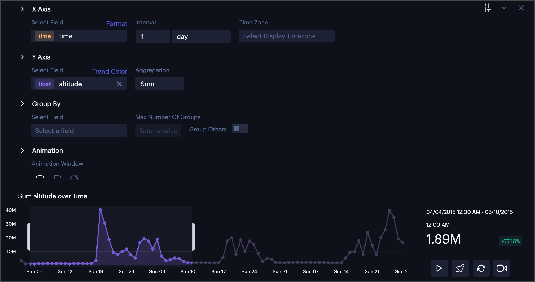
Task: Click the time type badge
Action: click(45, 36)
